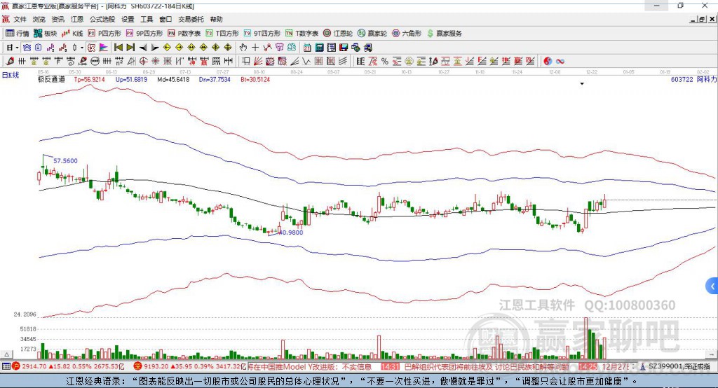718x388 pixels.
Task: Open the calculator icon
Action: coord(319,48)
